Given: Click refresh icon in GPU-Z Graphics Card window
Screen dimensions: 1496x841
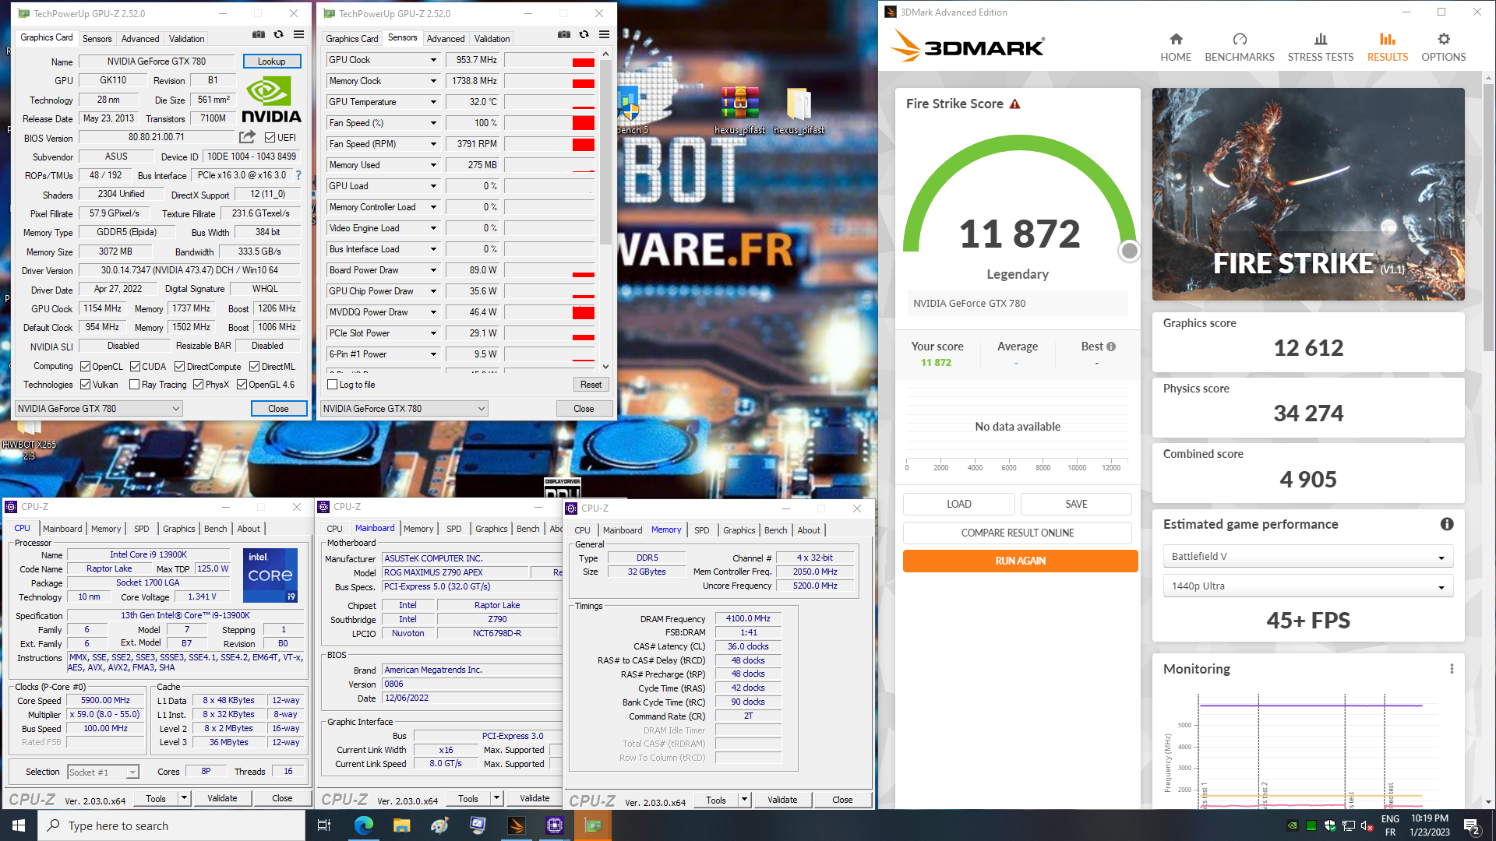Looking at the screenshot, I should [278, 35].
